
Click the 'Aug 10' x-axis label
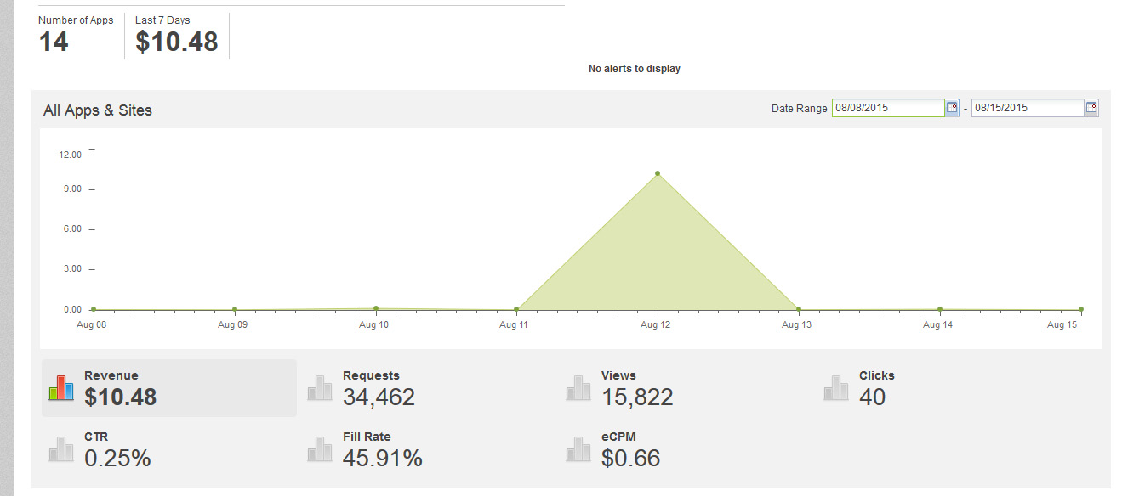pyautogui.click(x=373, y=325)
